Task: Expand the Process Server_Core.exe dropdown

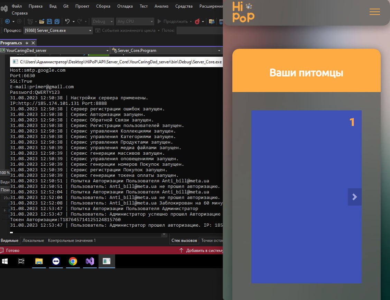Action: [x=58, y=30]
